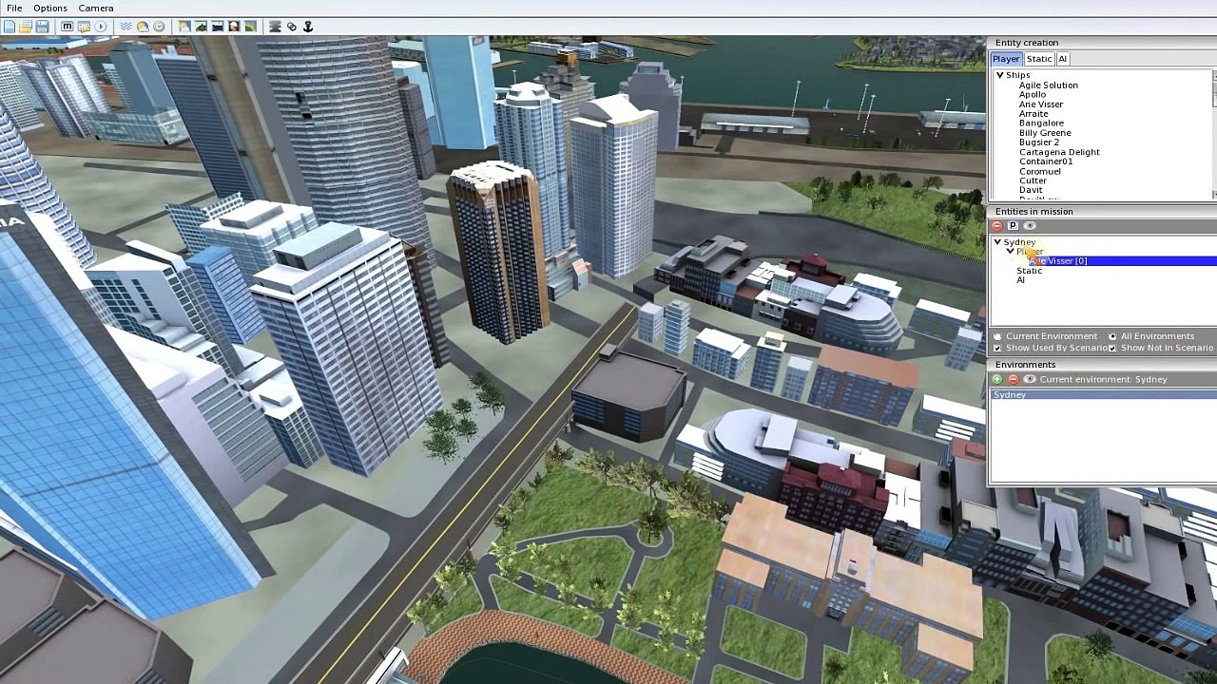
Task: Uncheck Show Not In Scenario checkbox
Action: (1112, 349)
